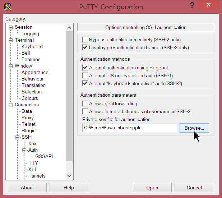The height and width of the screenshot is (198, 222).
Task: Collapse the Window tree node
Action: [10, 66]
